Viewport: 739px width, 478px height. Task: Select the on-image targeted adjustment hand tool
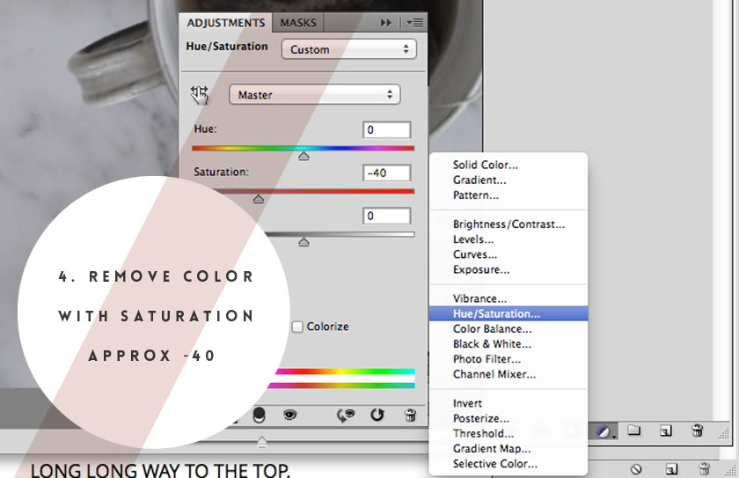(200, 95)
